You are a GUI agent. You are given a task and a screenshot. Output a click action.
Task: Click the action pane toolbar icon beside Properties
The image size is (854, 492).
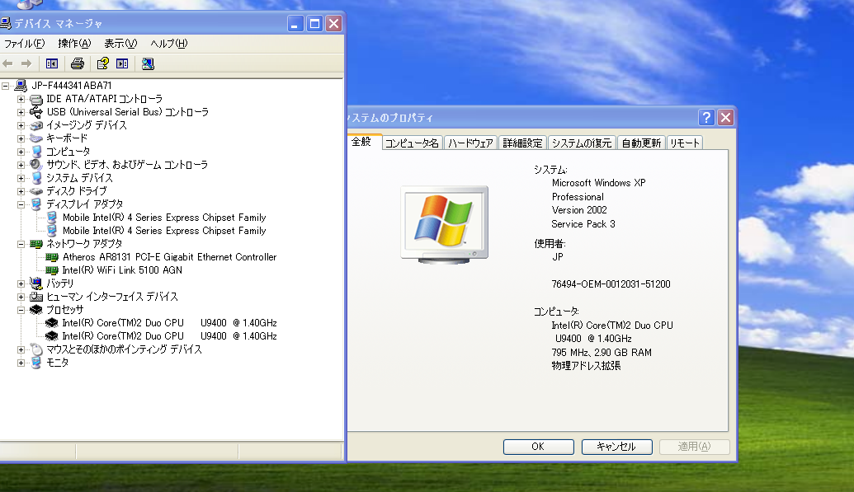[x=122, y=63]
